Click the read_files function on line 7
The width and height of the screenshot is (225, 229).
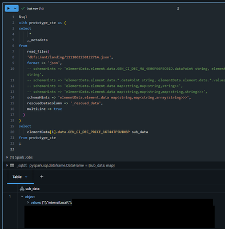tap(37, 52)
